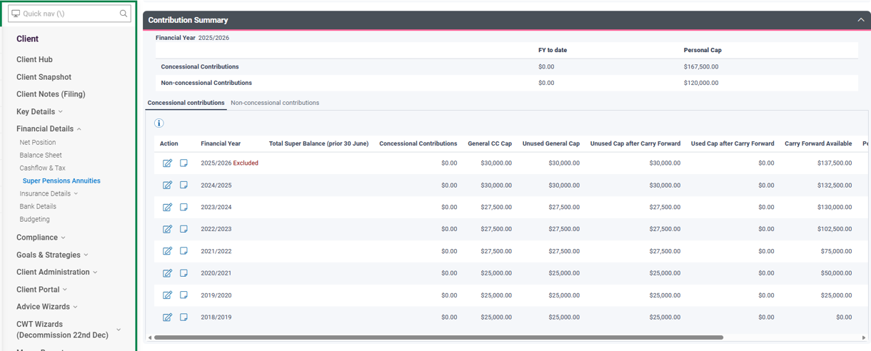Click the edit icon for 2020/2021 row
Image resolution: width=871 pixels, height=351 pixels.
(167, 273)
